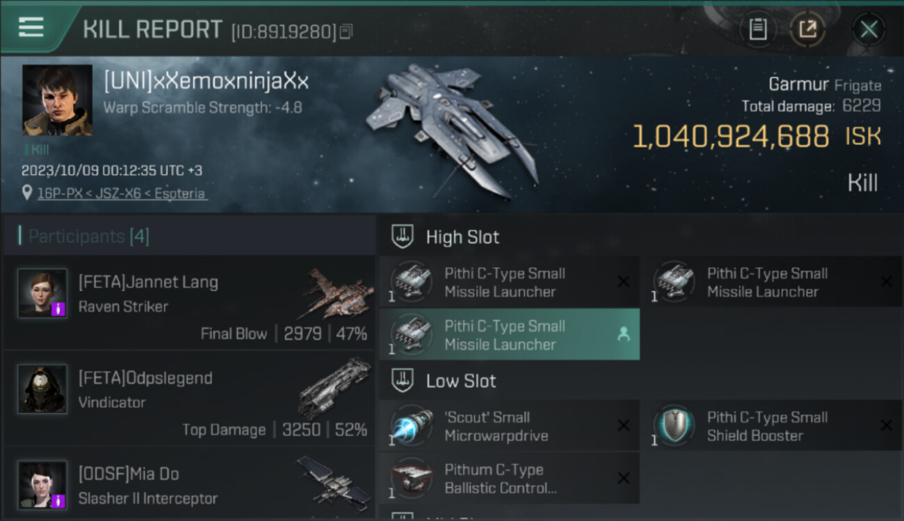Open the clipboard report icon
Image resolution: width=904 pixels, height=521 pixels.
(x=758, y=29)
